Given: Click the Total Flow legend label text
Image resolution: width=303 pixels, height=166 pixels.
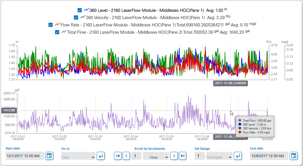Looking at the screenshot, I should pyautogui.click(x=124, y=32).
